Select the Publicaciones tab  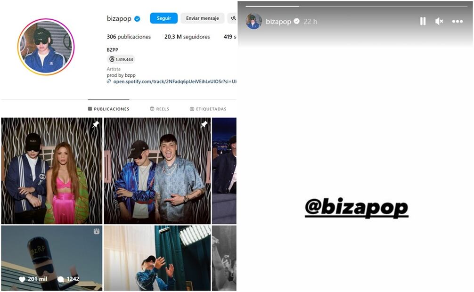coord(108,109)
